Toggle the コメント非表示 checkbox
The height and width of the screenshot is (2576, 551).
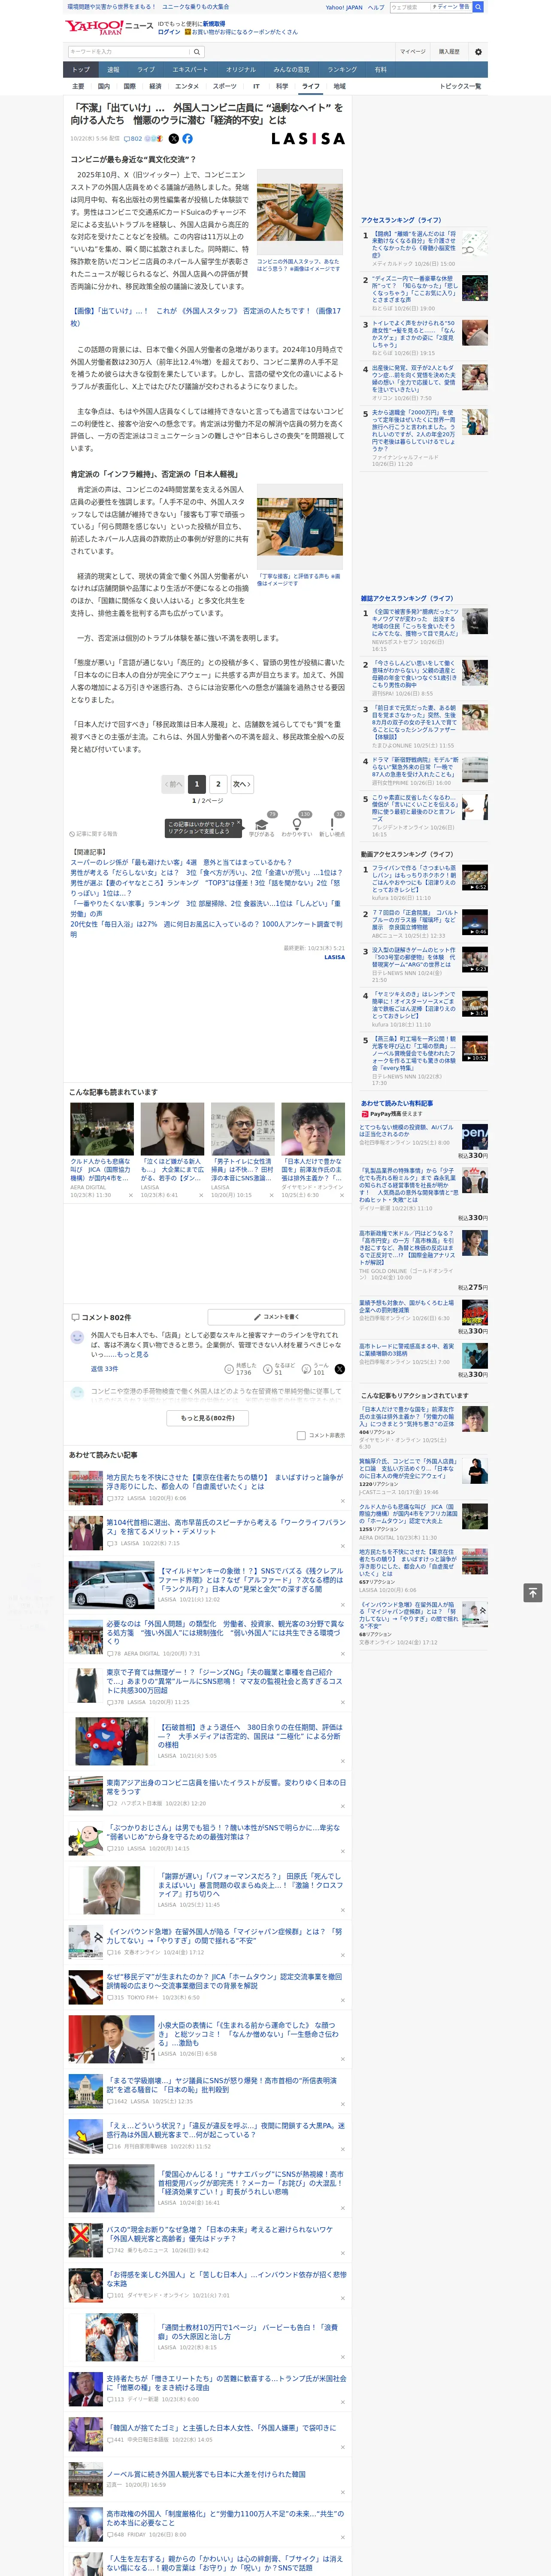click(301, 1435)
